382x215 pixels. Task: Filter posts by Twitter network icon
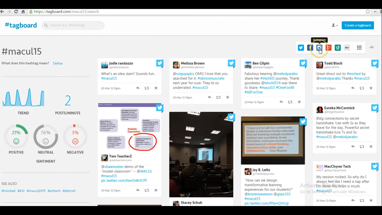coord(301,48)
